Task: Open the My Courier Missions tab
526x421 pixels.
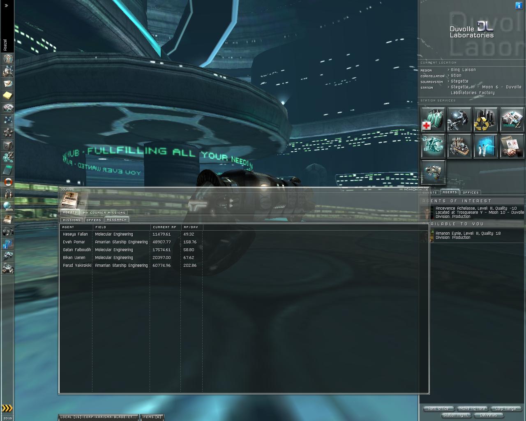Action: pos(104,213)
